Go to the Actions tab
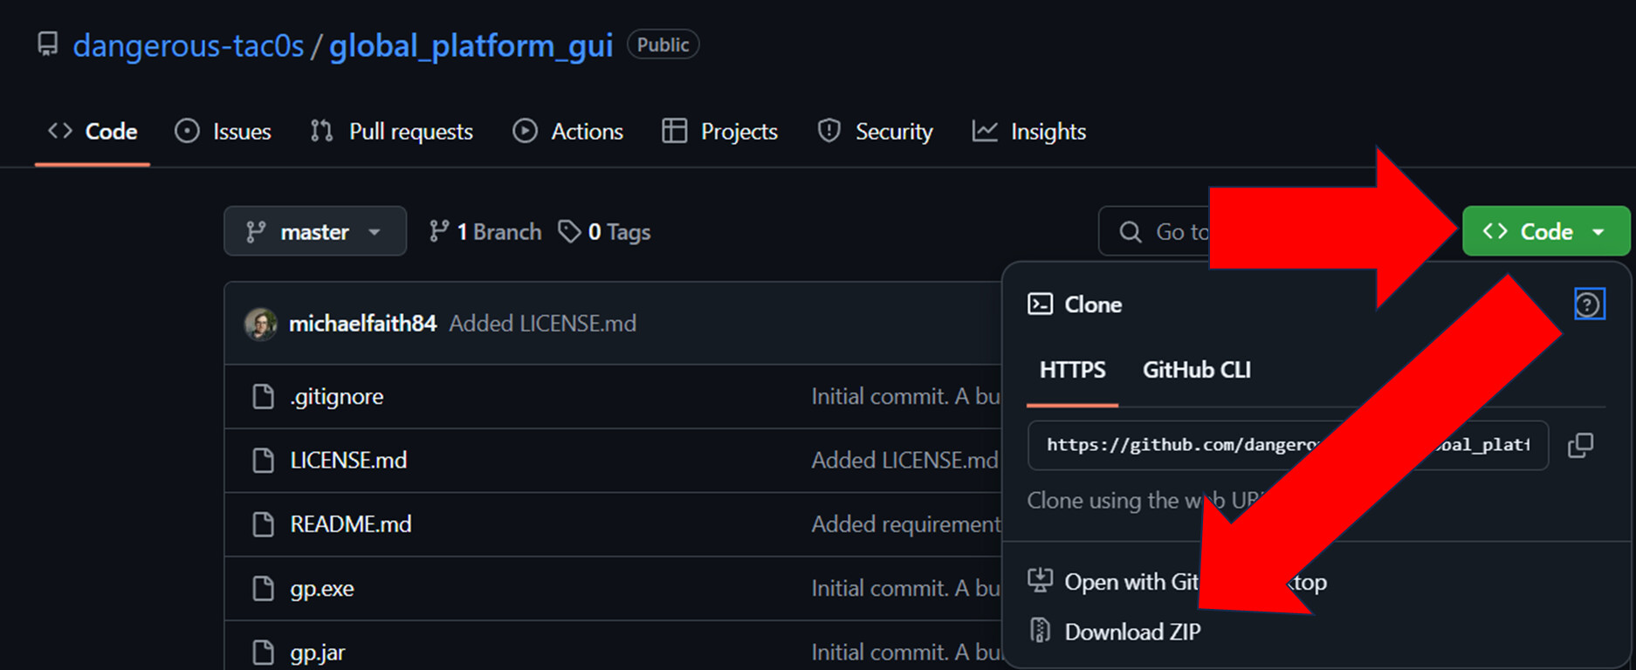 point(567,132)
